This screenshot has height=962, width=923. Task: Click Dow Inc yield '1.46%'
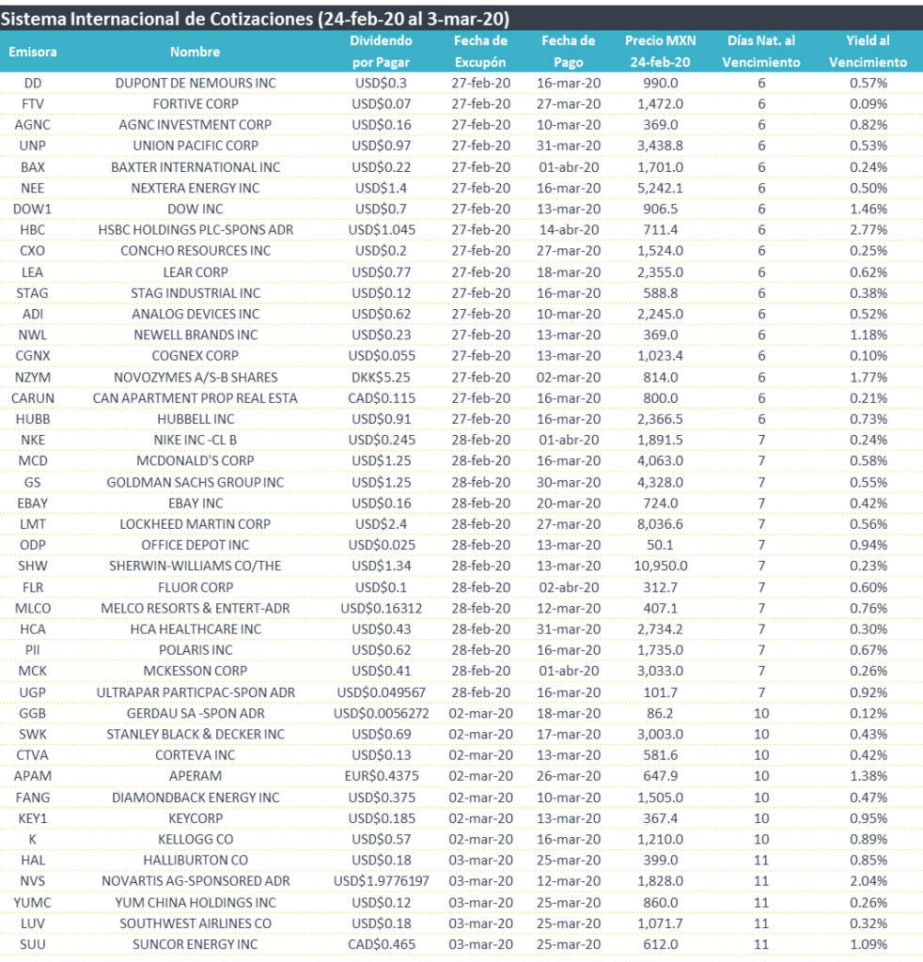tap(868, 209)
